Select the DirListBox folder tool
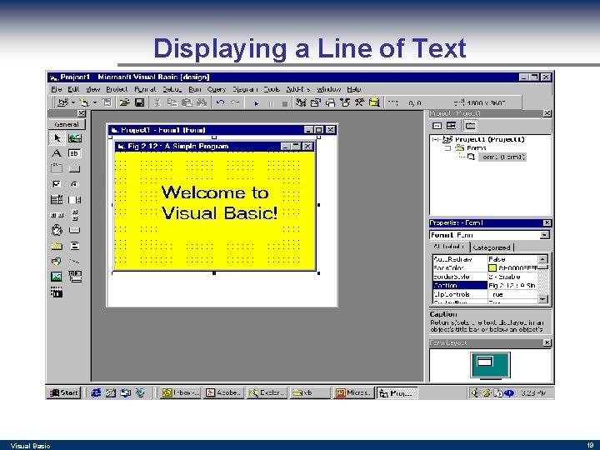Screen dimensions: 600x450 57,246
